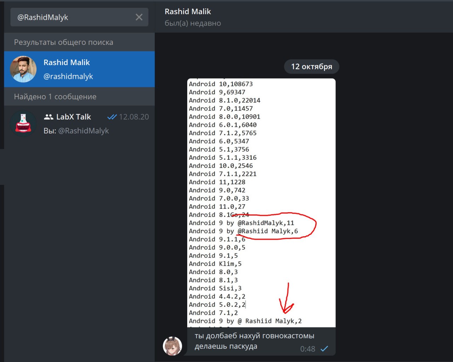Click the group icon beside LabX Talk

(x=48, y=117)
